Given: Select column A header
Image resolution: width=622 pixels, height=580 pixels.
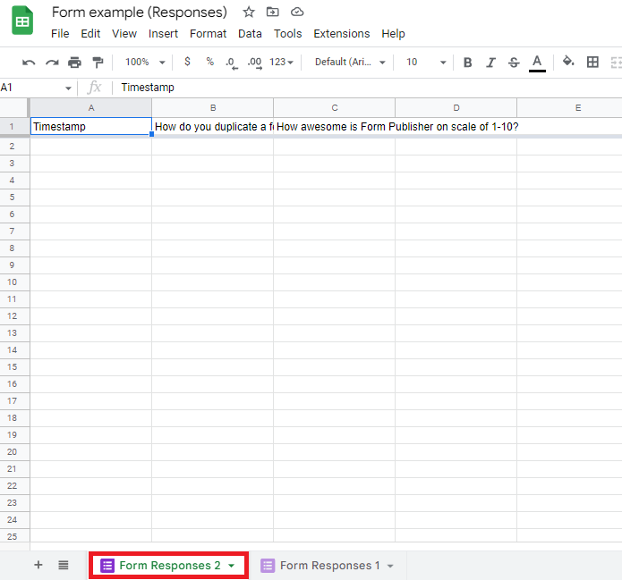Looking at the screenshot, I should pyautogui.click(x=91, y=108).
